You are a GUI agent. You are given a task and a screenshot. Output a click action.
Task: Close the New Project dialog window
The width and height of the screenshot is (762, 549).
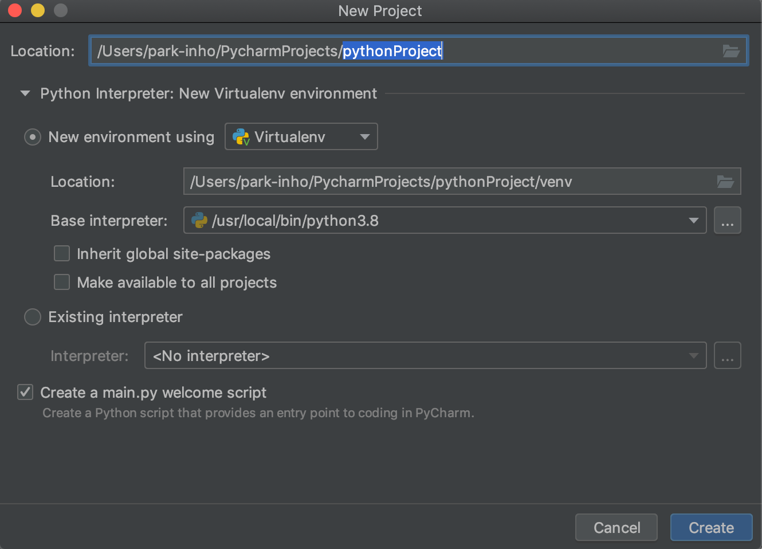coord(15,10)
